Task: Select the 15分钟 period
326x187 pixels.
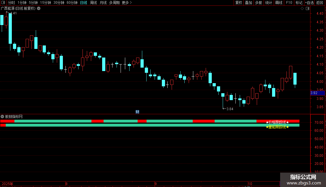Action: pyautogui.click(x=46, y=3)
